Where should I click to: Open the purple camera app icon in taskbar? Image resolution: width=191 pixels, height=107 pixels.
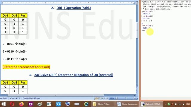click(x=30, y=104)
